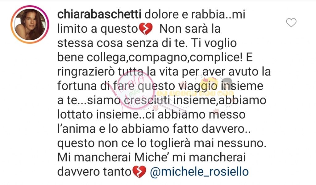Click the "davvero tanto" text
This screenshot has width=316, height=185.
click(94, 172)
